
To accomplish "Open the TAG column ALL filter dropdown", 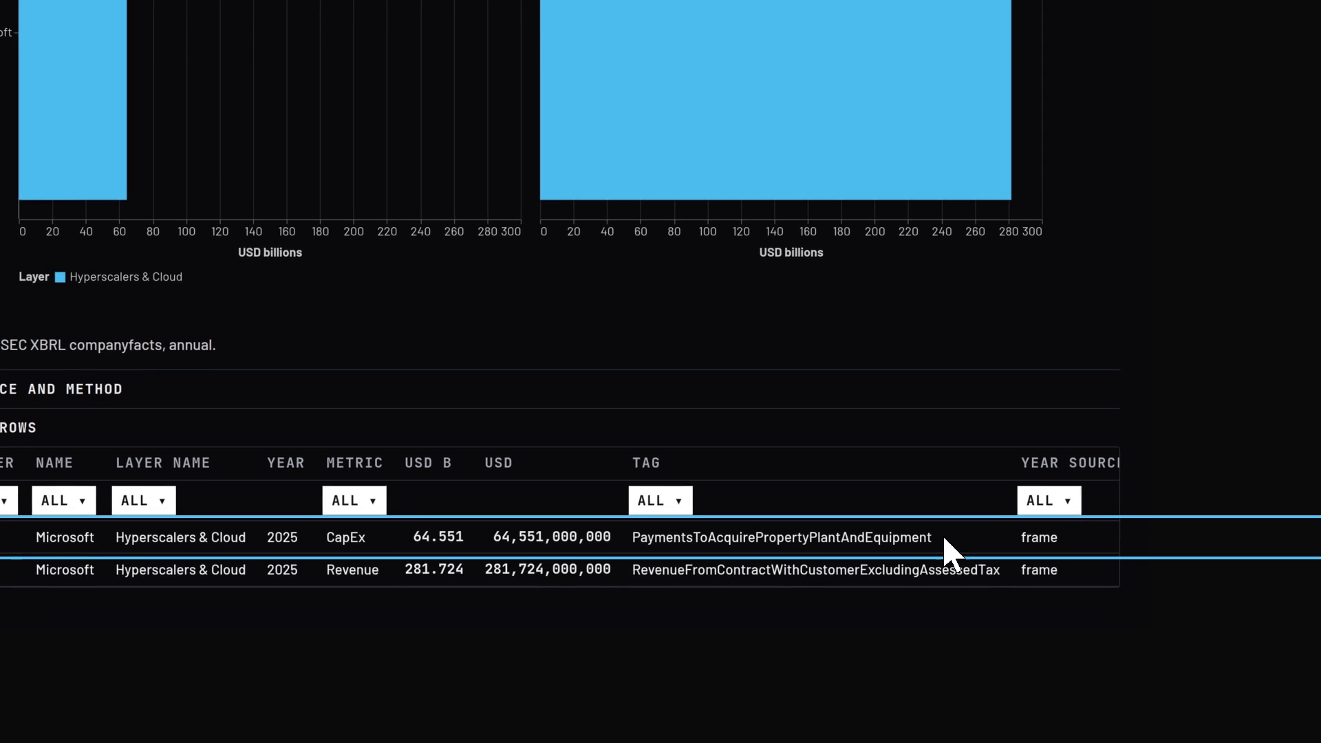I will pyautogui.click(x=660, y=500).
